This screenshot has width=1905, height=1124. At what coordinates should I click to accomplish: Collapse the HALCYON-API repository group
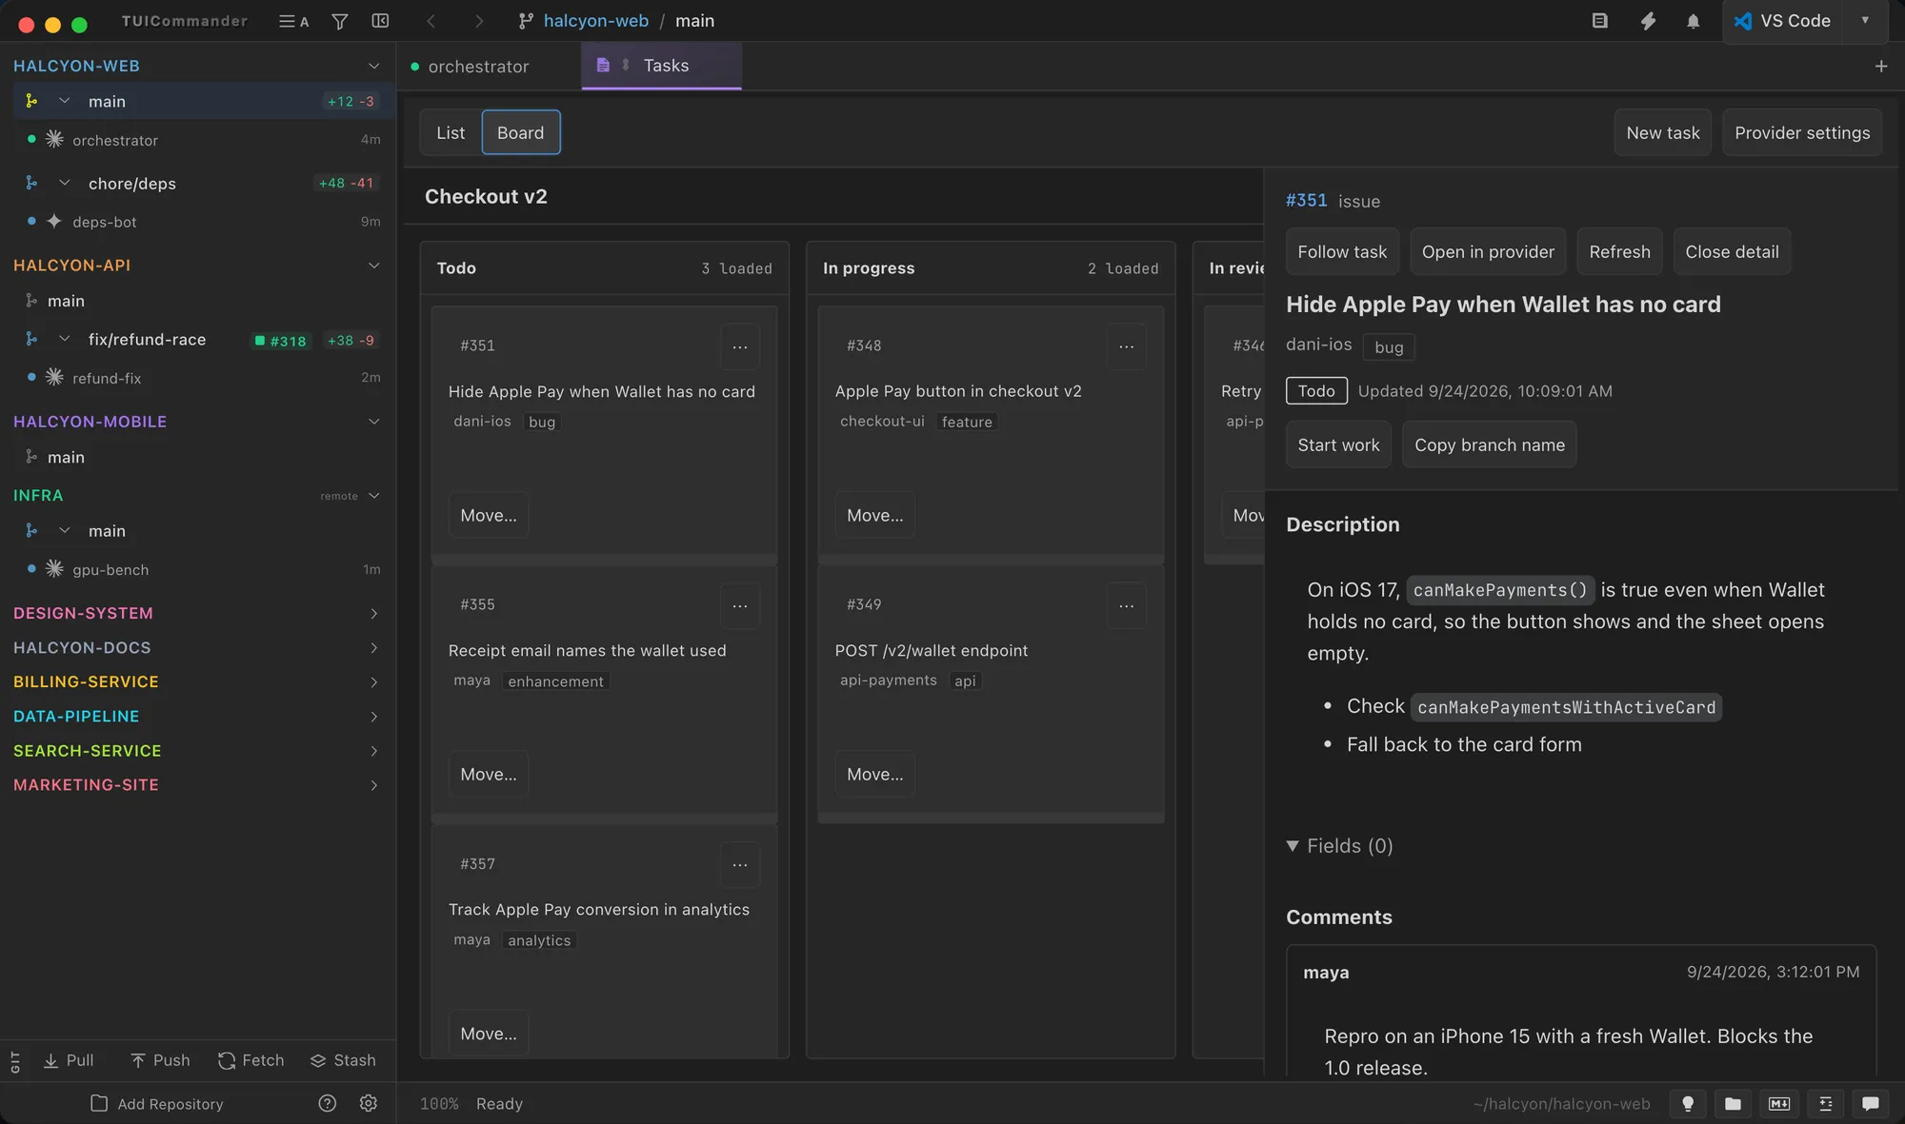(373, 266)
